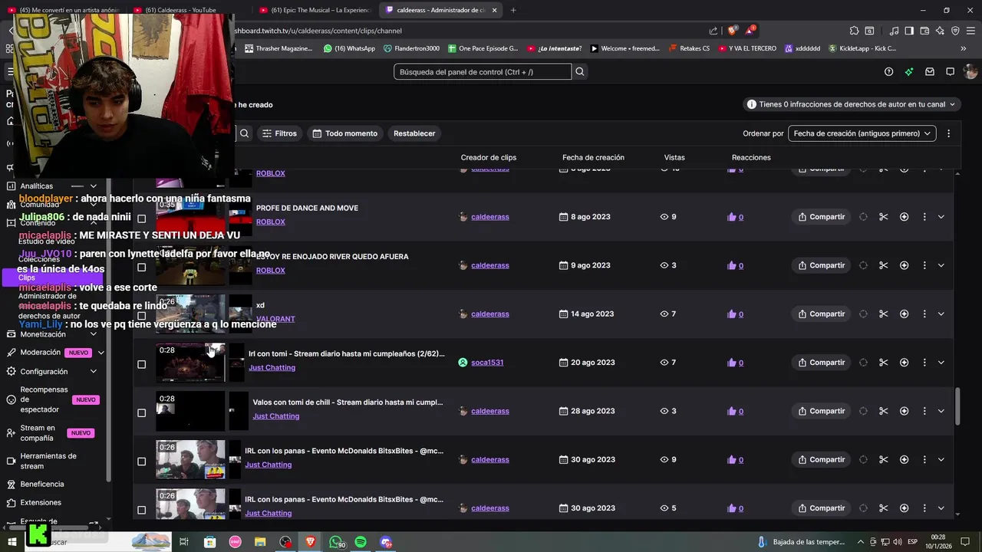Image resolution: width=982 pixels, height=552 pixels.
Task: Click the dashed circle icon on the 14 ago 2023 row
Action: point(863,314)
